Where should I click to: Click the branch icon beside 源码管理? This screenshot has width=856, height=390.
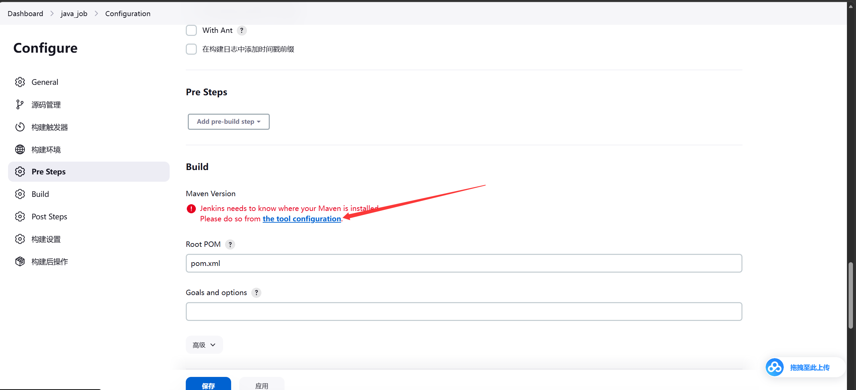click(20, 105)
